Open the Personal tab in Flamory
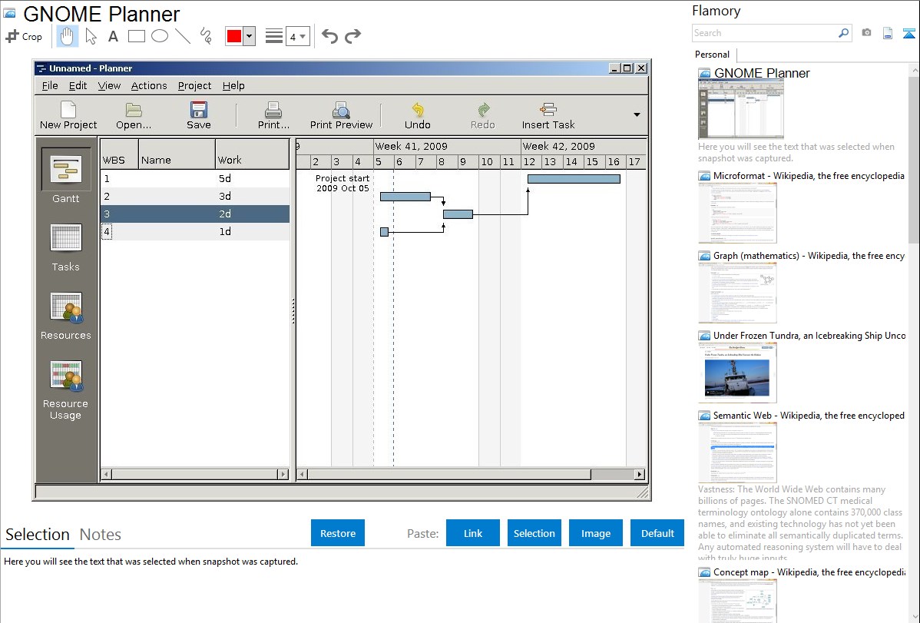The width and height of the screenshot is (920, 623). [x=713, y=55]
